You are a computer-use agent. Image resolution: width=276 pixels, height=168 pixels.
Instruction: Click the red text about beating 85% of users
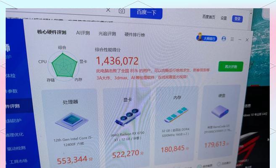tap(153, 71)
